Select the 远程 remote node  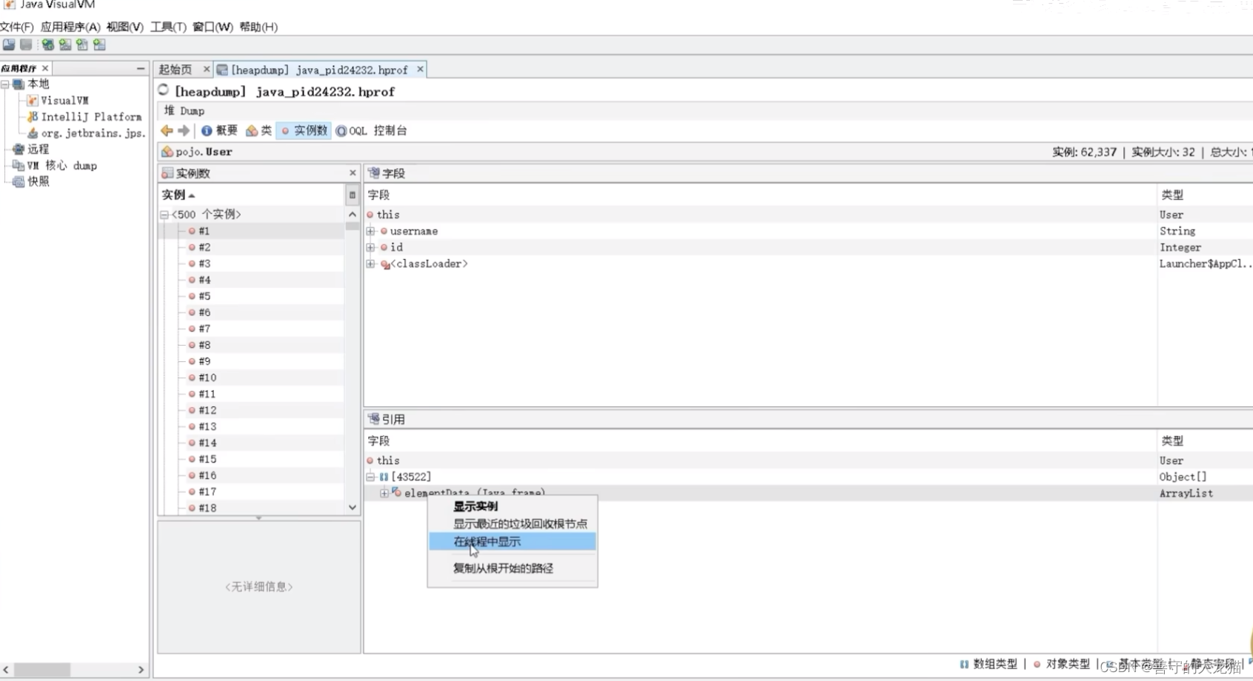[x=38, y=150]
